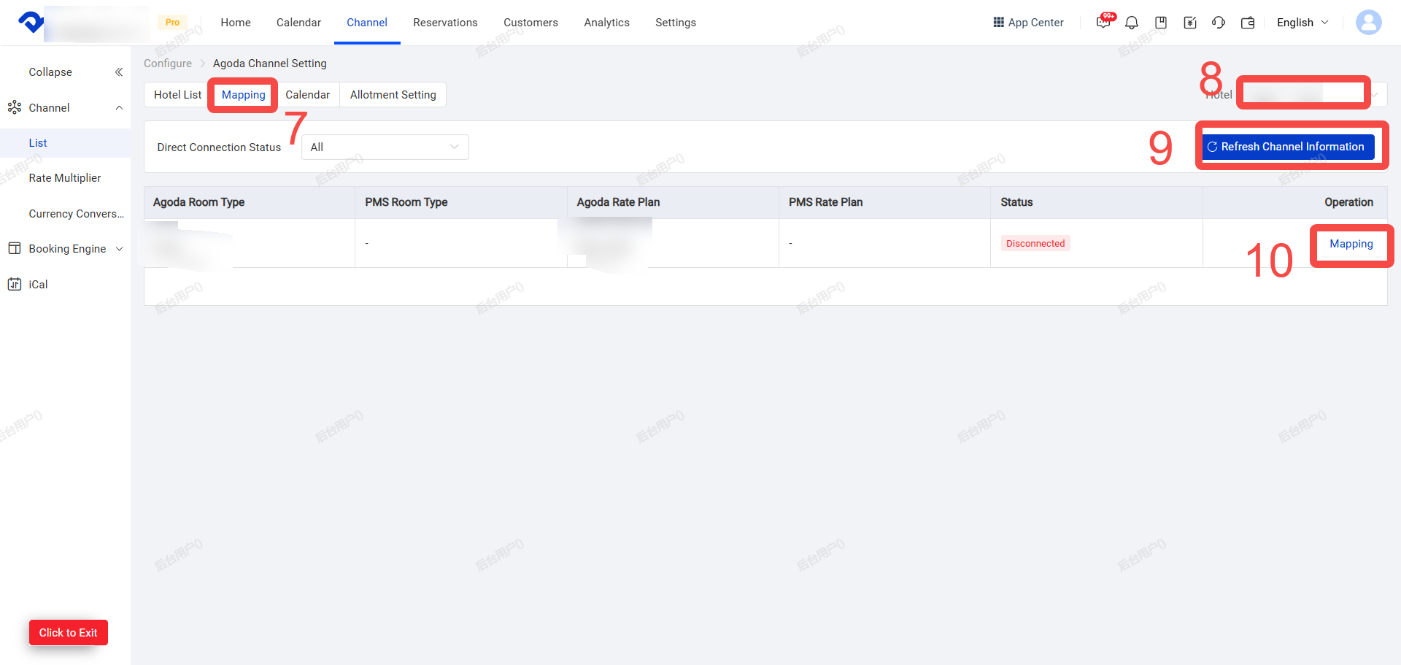Open the Settings top menu
1401x665 pixels.
pyautogui.click(x=676, y=23)
